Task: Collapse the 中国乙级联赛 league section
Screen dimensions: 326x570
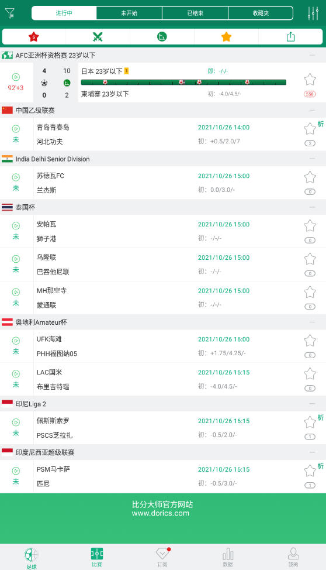Action: pyautogui.click(x=312, y=110)
